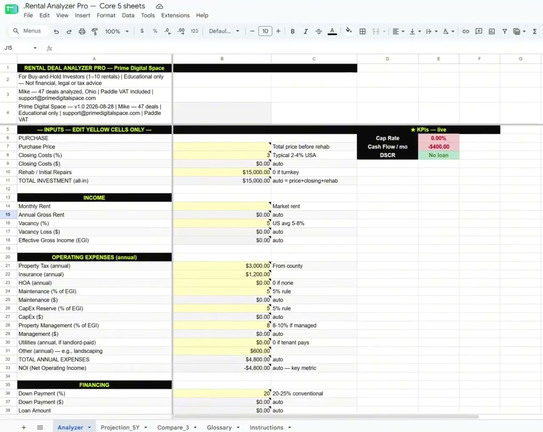Toggle strikethrough formatting
Image resolution: width=543 pixels, height=432 pixels.
tap(319, 31)
